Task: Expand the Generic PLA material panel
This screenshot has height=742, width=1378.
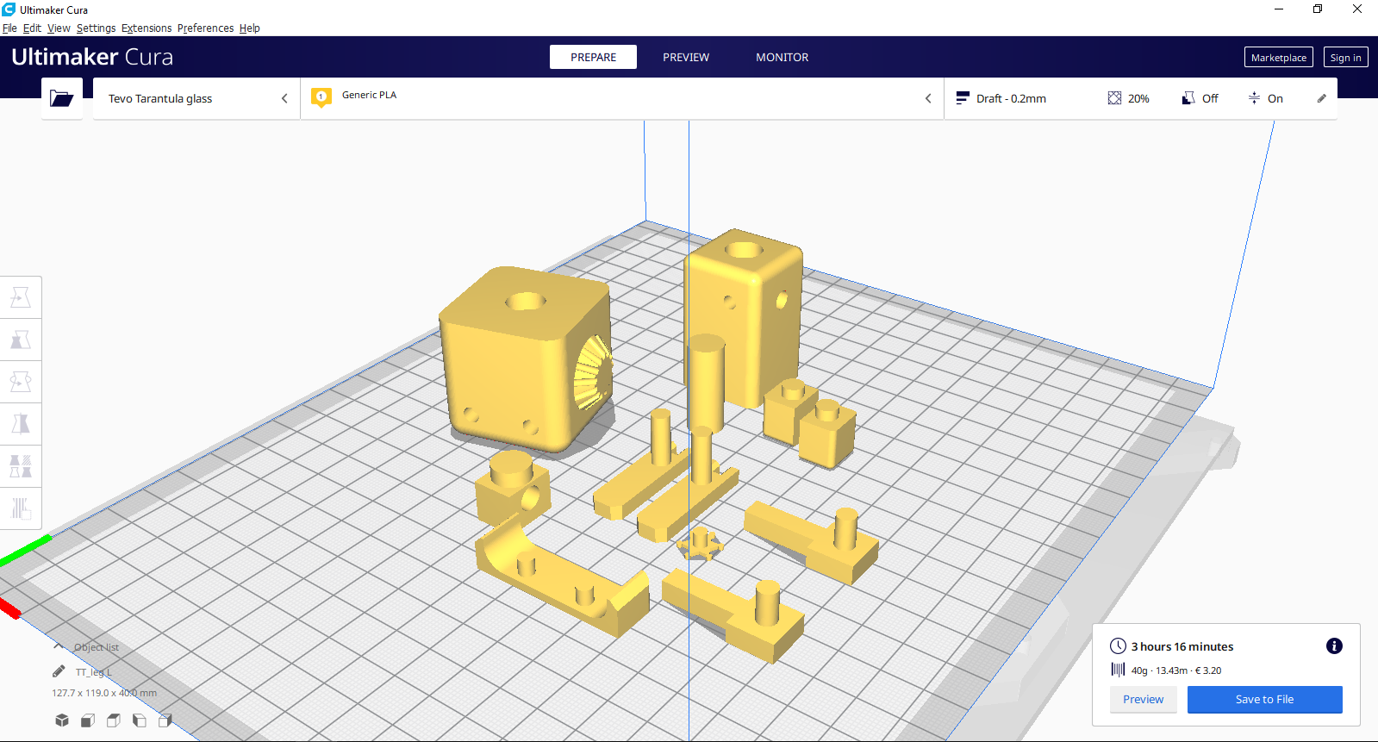Action: 620,98
